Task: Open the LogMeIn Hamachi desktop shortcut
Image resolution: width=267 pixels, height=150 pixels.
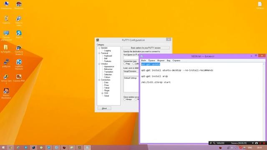Action: pyautogui.click(x=19, y=64)
